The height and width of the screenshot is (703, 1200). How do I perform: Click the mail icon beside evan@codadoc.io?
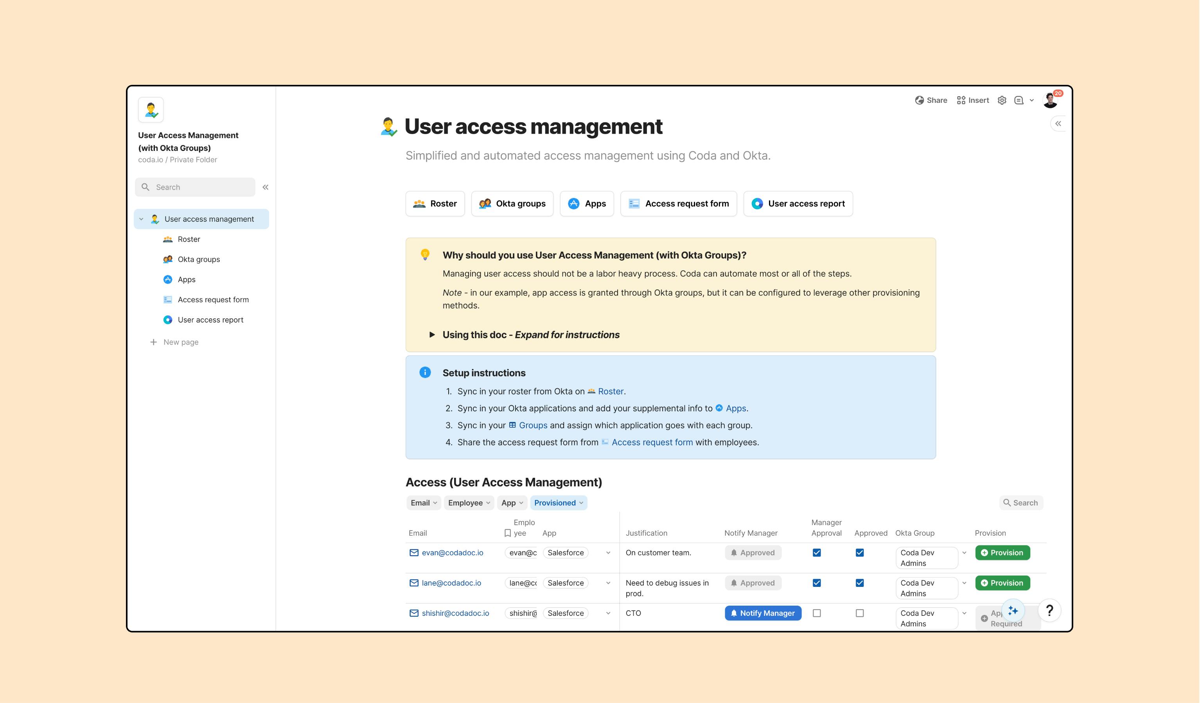click(414, 552)
